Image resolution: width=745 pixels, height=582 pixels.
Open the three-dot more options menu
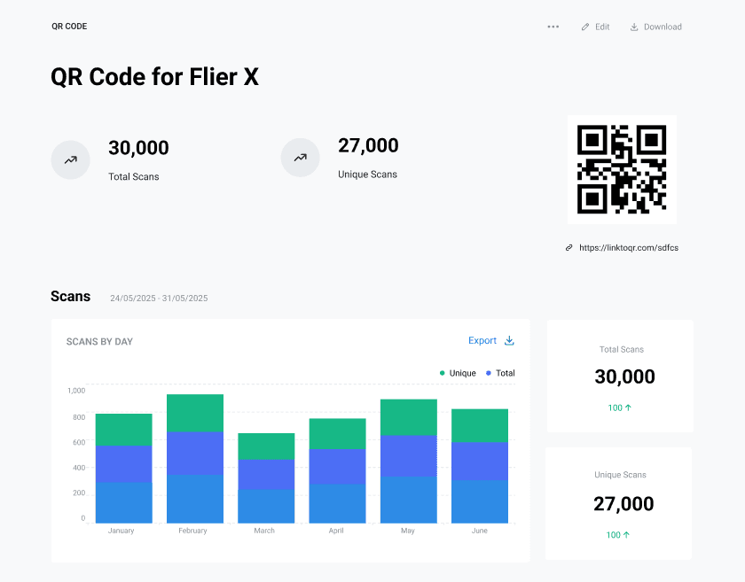(553, 27)
